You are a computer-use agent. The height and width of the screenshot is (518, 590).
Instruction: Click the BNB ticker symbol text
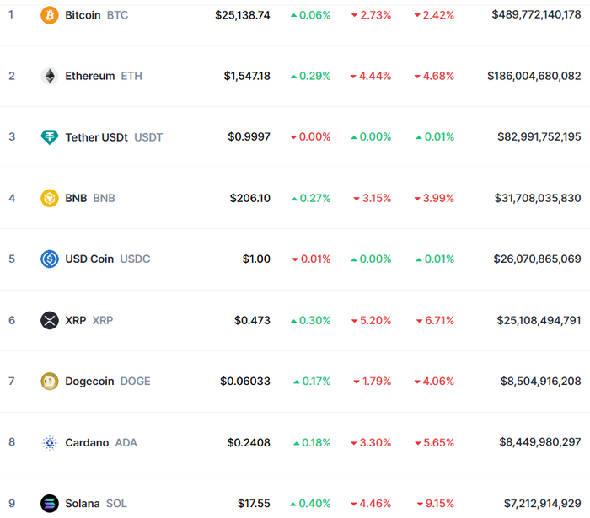[x=104, y=198]
